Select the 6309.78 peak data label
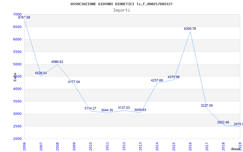 (190, 29)
